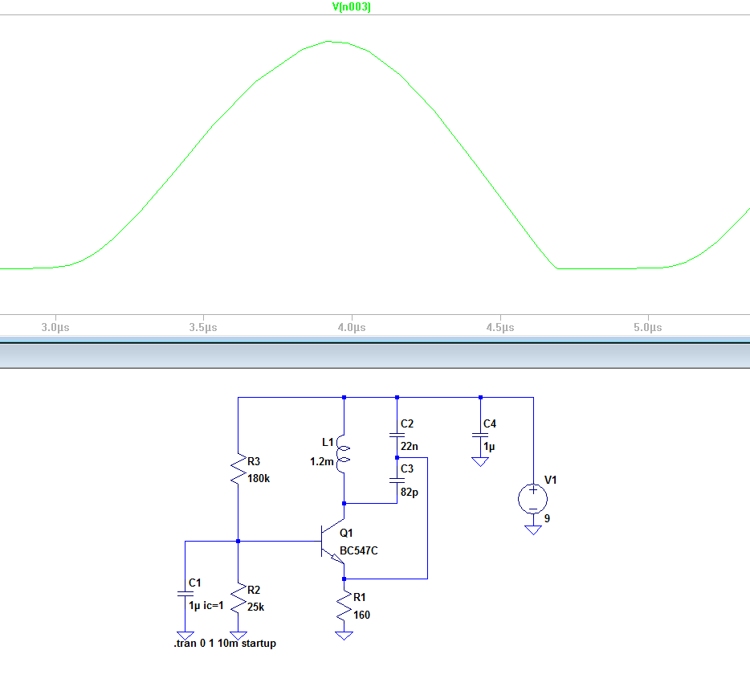Click the ground symbol under C1
This screenshot has height=683, width=750.
[185, 636]
